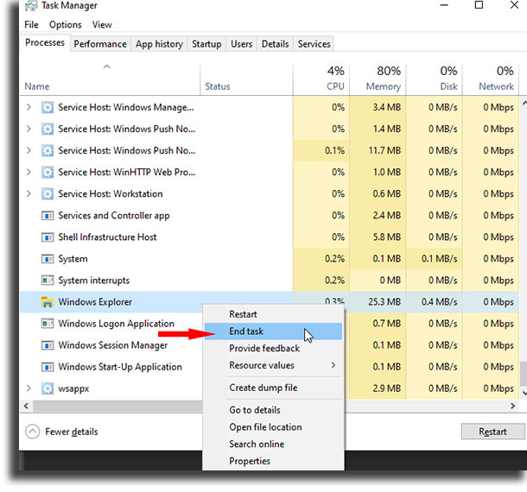Click the Windows Logon Application icon
Screen dimensions: 527x492
click(48, 324)
